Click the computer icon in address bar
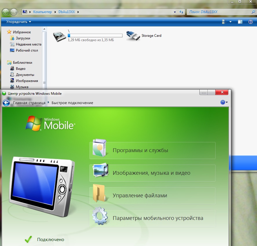 coord(25,12)
